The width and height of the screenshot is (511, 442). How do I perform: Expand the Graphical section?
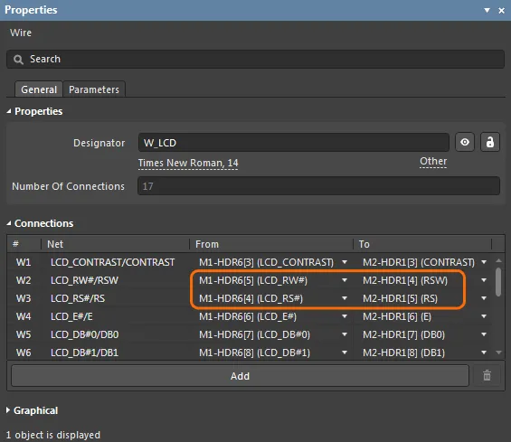click(x=8, y=410)
